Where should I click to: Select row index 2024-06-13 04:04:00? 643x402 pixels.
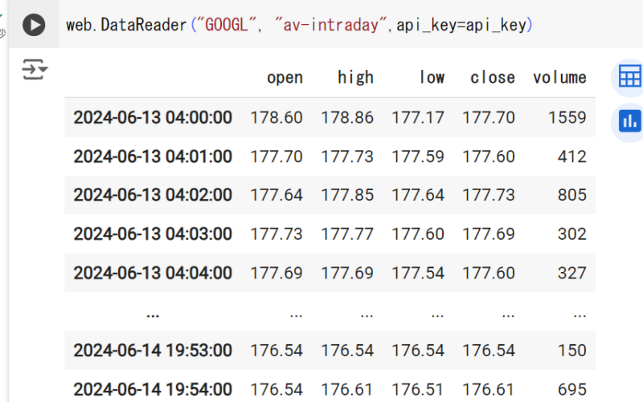point(153,273)
